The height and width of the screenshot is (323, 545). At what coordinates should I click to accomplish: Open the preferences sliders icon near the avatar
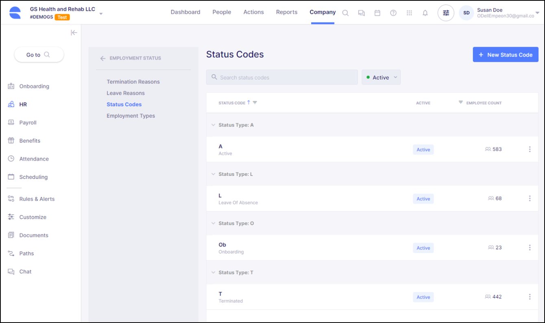click(445, 13)
